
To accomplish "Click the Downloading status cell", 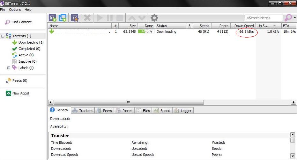I will click(166, 31).
